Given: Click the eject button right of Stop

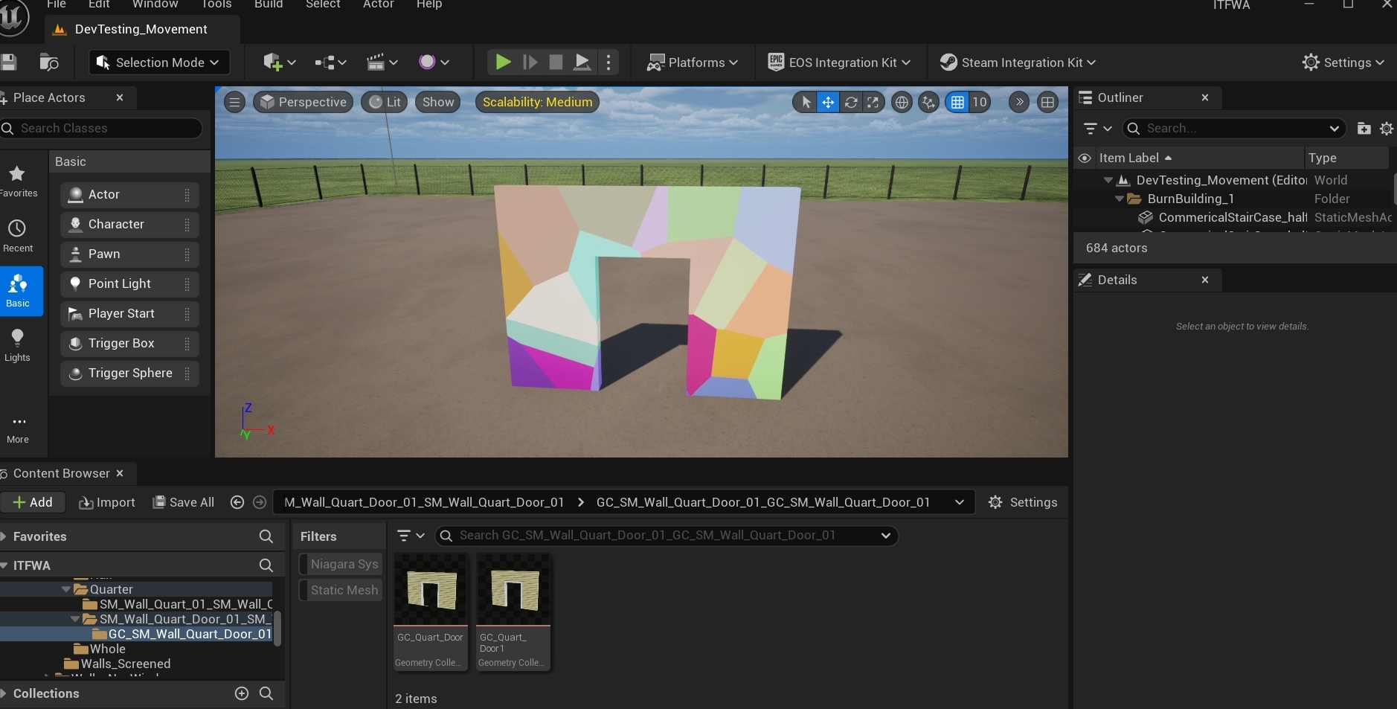Looking at the screenshot, I should 582,62.
